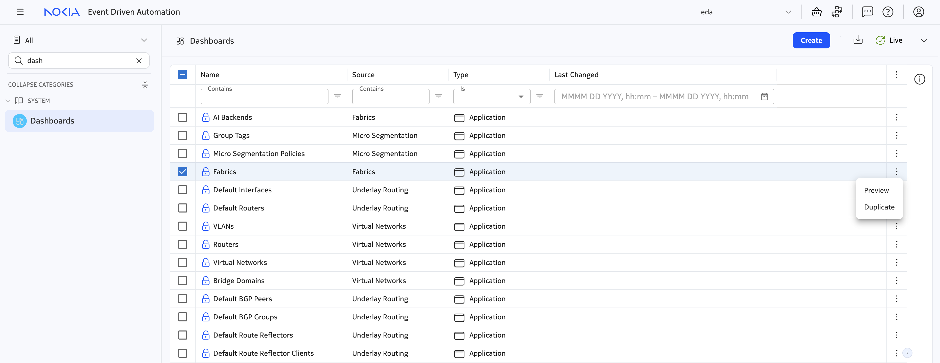Check the Default Routers row checkbox
This screenshot has width=940, height=363.
pos(182,208)
